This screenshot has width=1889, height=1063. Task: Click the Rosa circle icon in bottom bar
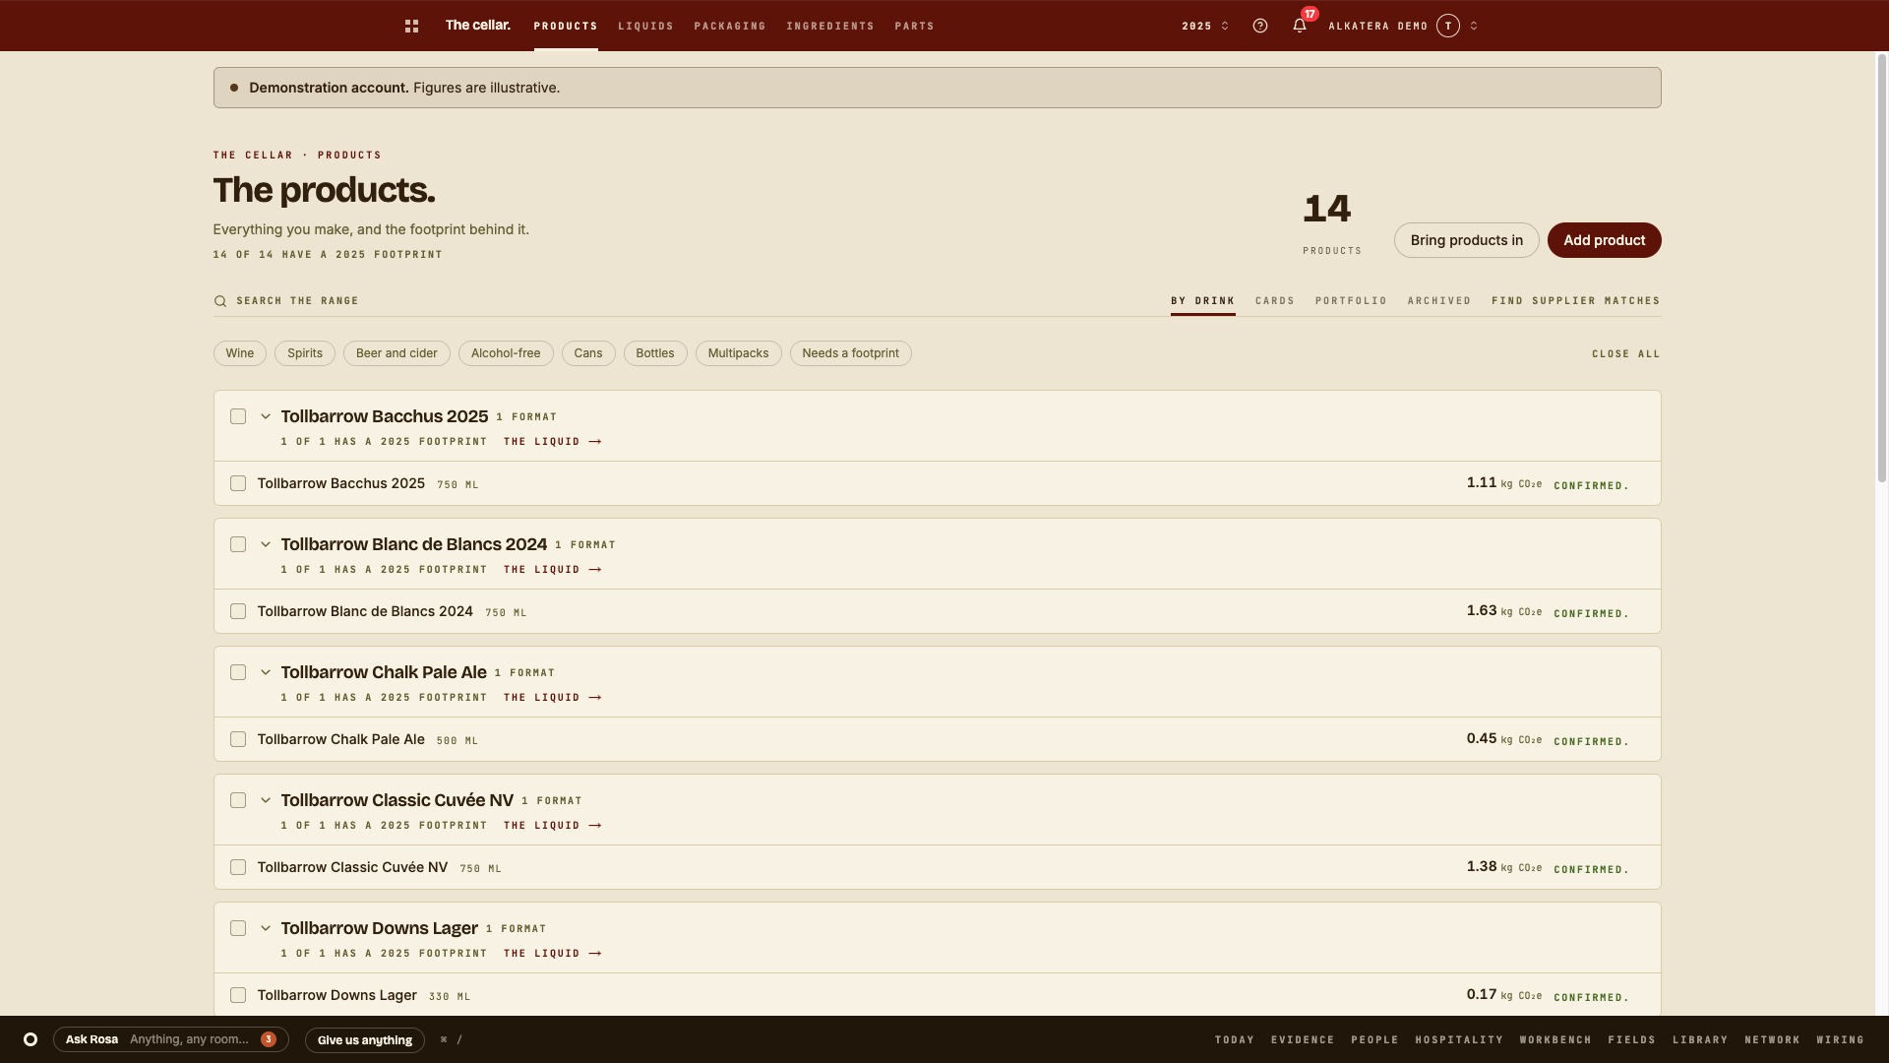(x=30, y=1039)
